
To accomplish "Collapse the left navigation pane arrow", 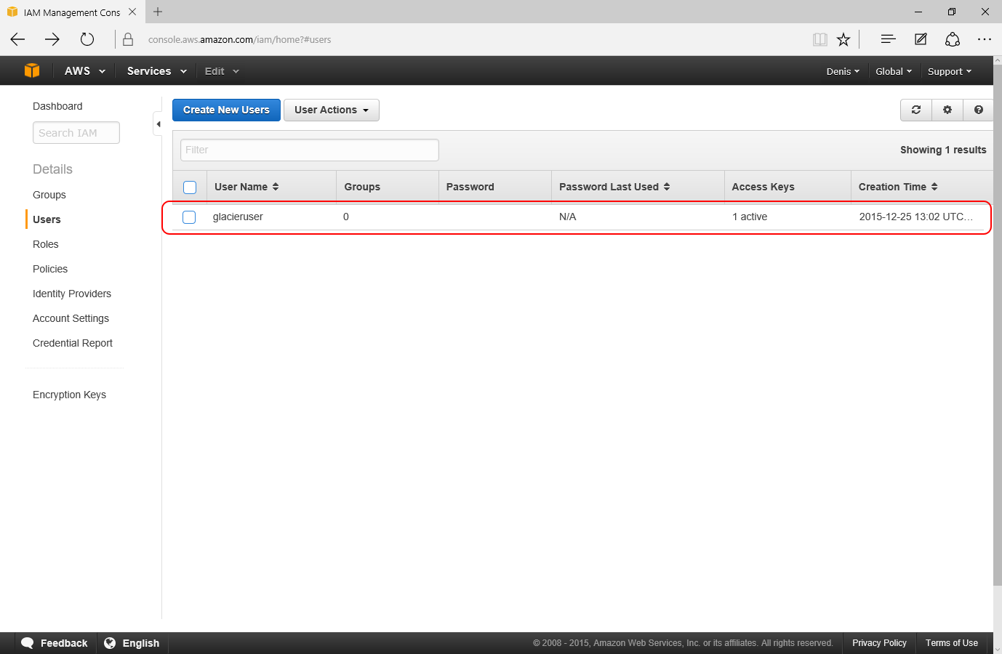I will [x=159, y=124].
